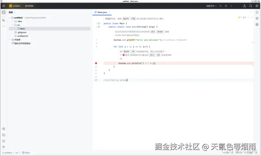Show more tool windows ellipsis
The width and height of the screenshot is (261, 156).
click(x=4, y=26)
